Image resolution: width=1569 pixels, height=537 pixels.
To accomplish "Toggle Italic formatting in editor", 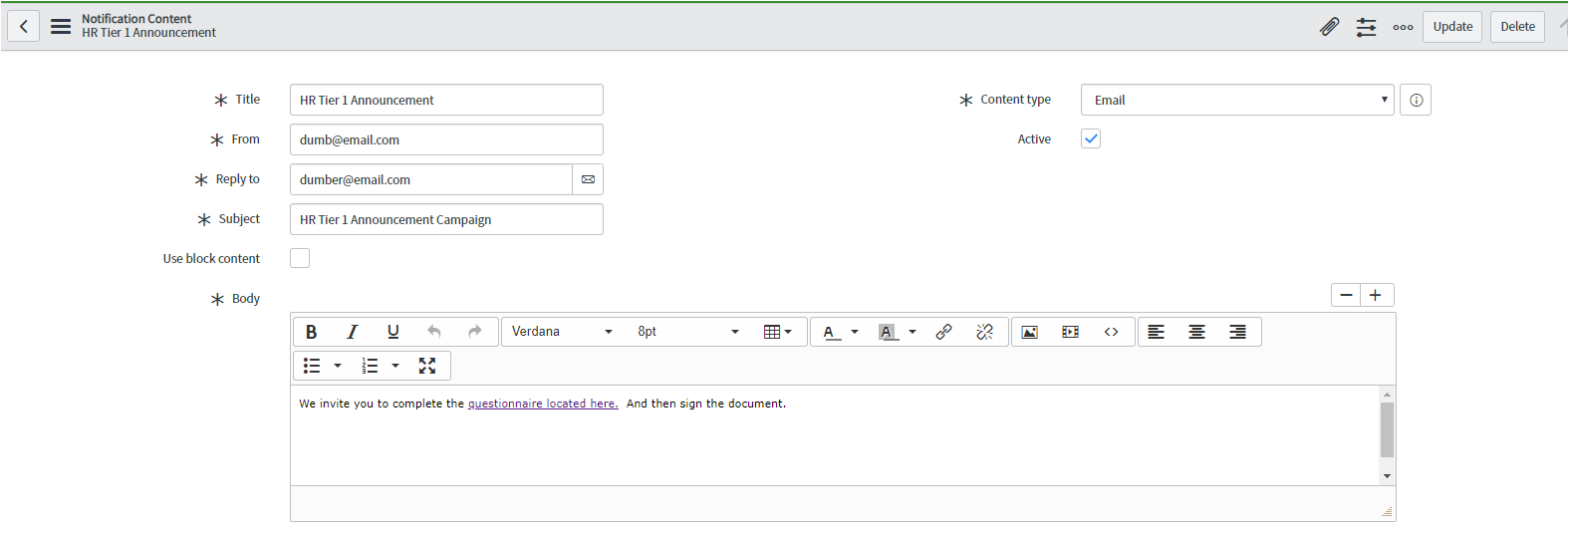I will (x=352, y=332).
